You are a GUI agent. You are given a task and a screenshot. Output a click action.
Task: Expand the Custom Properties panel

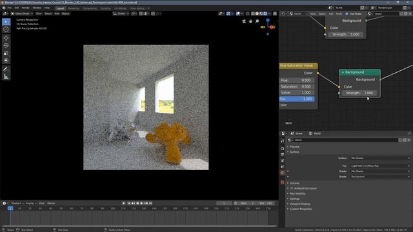coord(301,209)
